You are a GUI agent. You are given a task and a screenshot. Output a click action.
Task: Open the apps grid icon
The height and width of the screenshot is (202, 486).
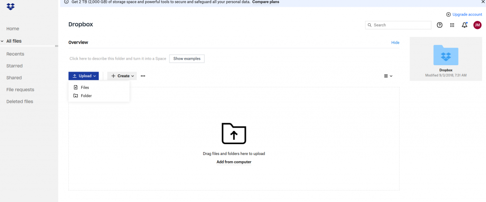click(452, 25)
